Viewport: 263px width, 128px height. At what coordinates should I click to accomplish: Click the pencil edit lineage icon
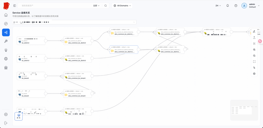click(x=254, y=32)
